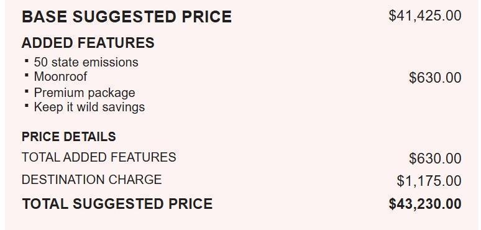
Task: Click the BASE SUGGESTED PRICE heading
Action: (127, 17)
